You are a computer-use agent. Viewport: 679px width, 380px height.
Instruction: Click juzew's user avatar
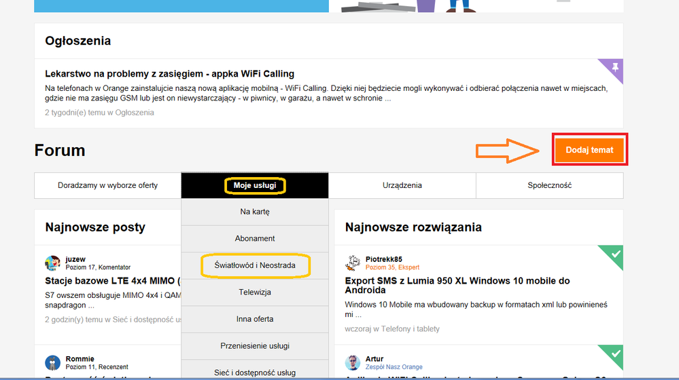(52, 263)
